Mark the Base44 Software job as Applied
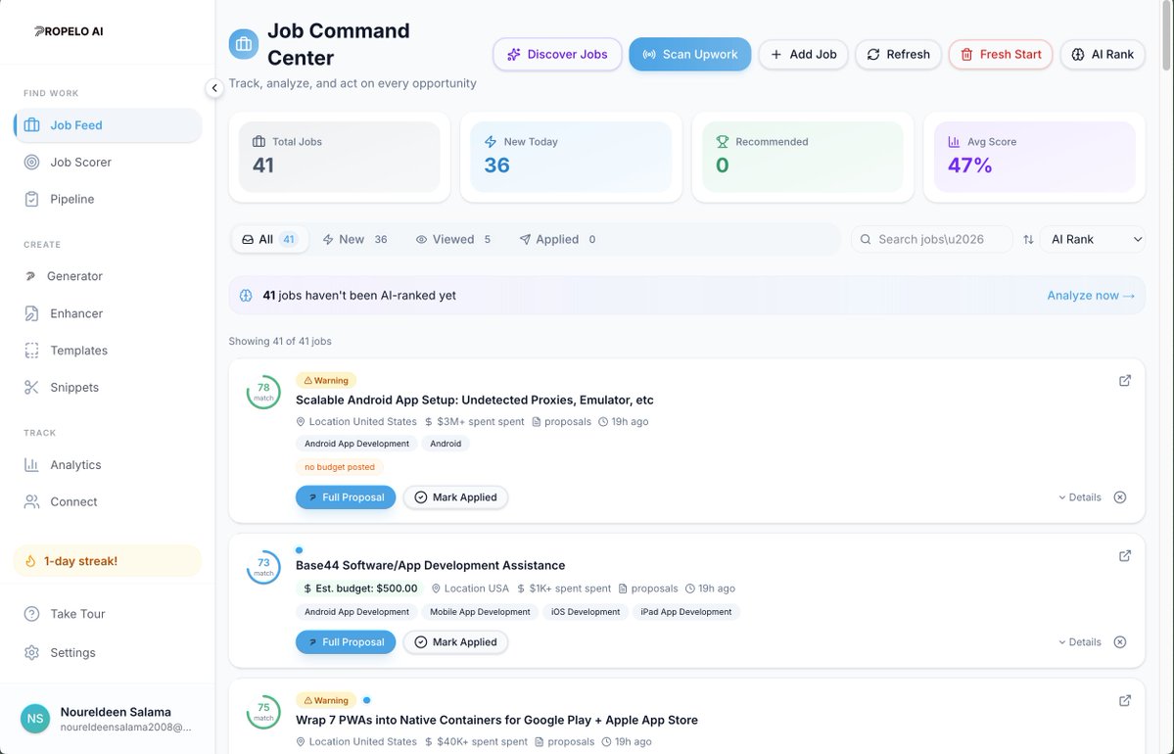This screenshot has height=754, width=1174. pyautogui.click(x=455, y=641)
